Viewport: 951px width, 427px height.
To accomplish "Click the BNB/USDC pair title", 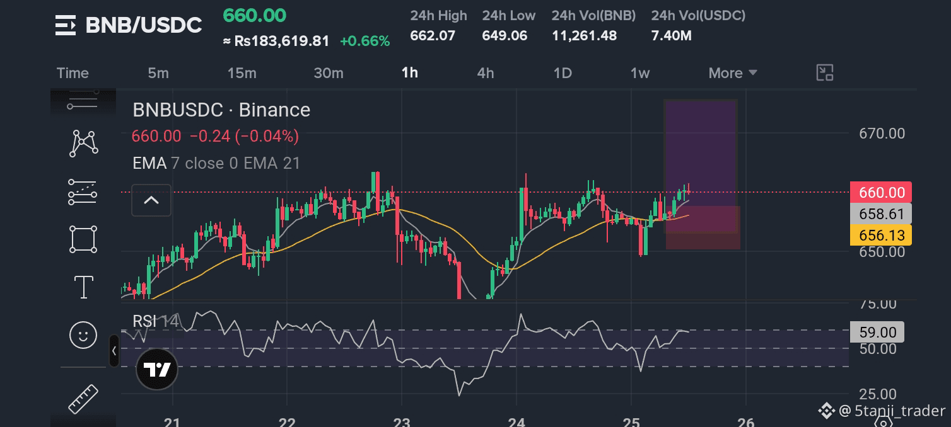I will coord(144,25).
